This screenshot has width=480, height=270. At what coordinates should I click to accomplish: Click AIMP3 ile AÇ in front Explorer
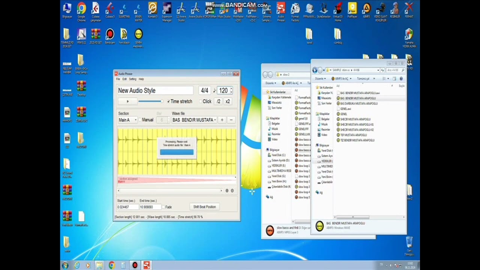pos(341,79)
